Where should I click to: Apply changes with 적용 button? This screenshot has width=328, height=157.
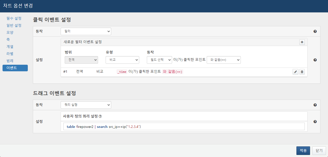pos(303,150)
